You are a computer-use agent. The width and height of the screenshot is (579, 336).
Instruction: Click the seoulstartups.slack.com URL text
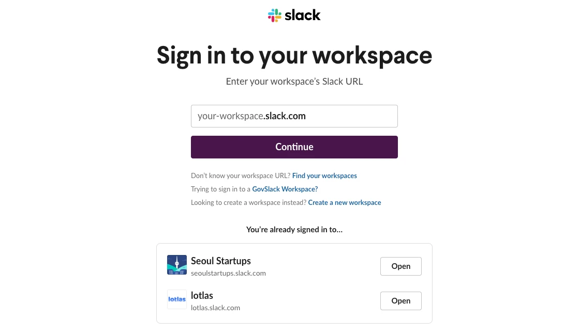228,273
